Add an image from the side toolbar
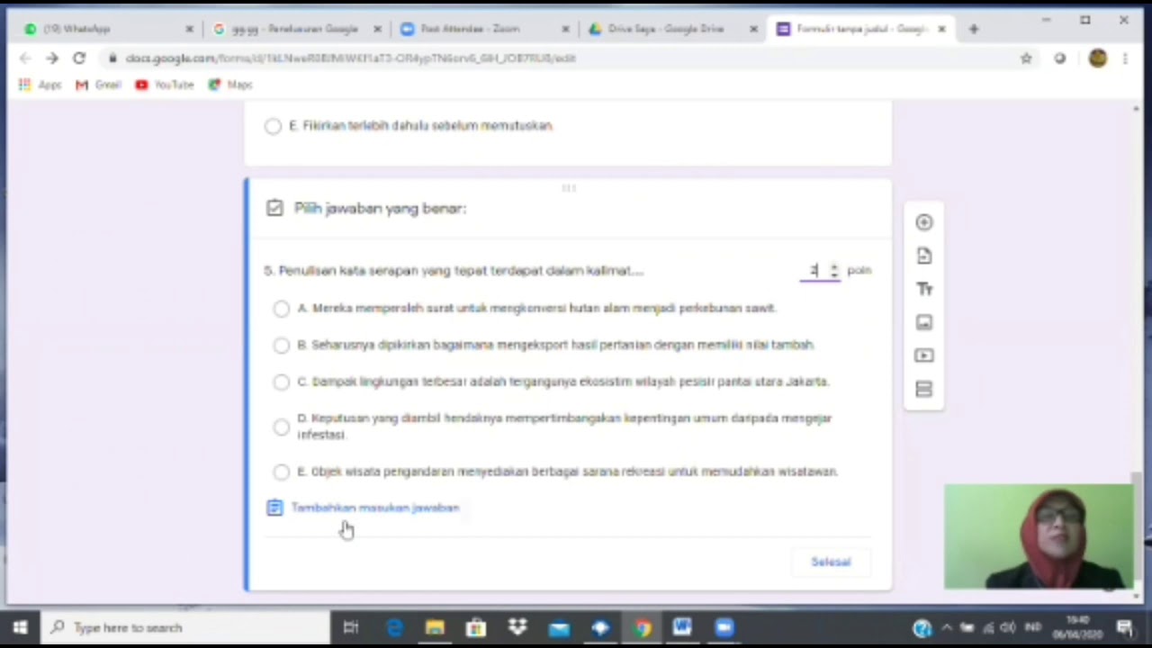The height and width of the screenshot is (648, 1152). (x=924, y=322)
